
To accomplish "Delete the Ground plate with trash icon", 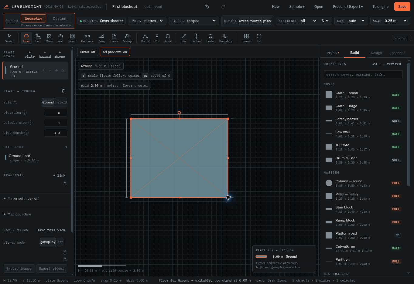I will coord(63,91).
